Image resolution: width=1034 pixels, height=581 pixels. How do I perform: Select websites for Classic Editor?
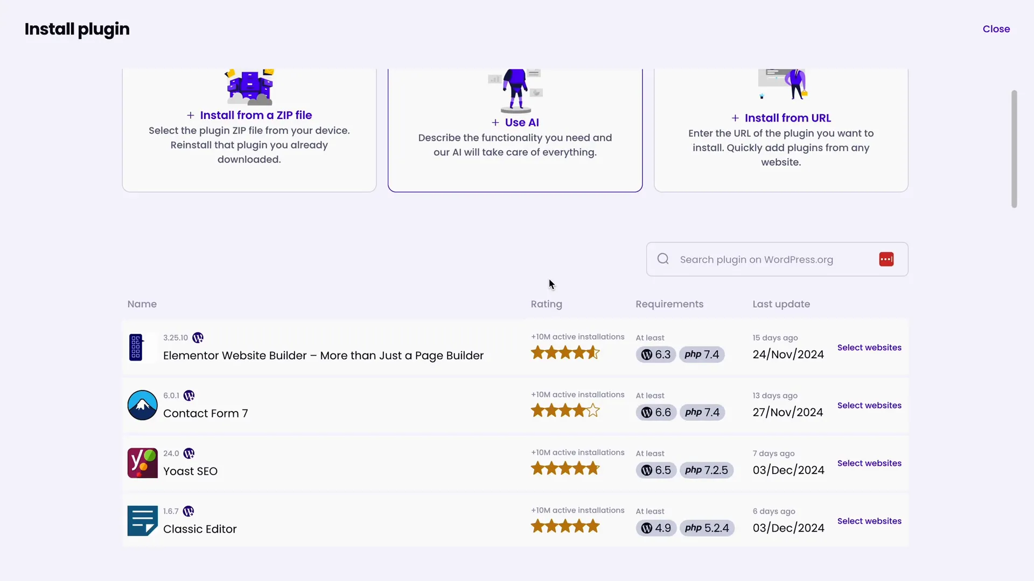[869, 521]
